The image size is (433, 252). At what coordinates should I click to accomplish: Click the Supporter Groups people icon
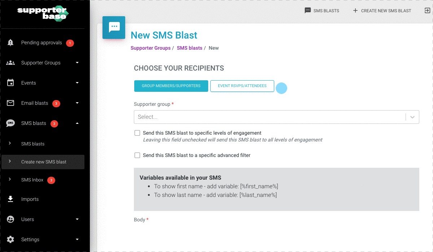[10, 63]
